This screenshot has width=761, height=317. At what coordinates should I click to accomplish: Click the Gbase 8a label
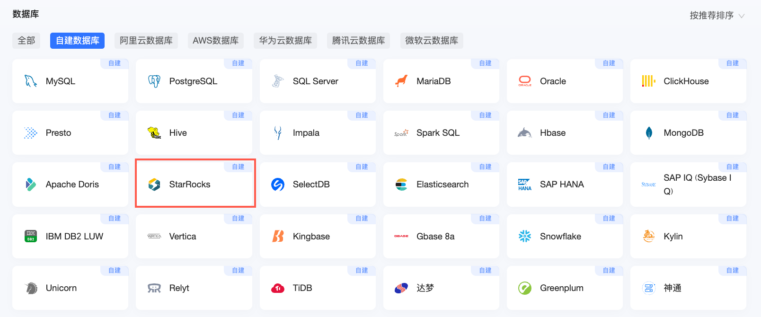point(435,237)
